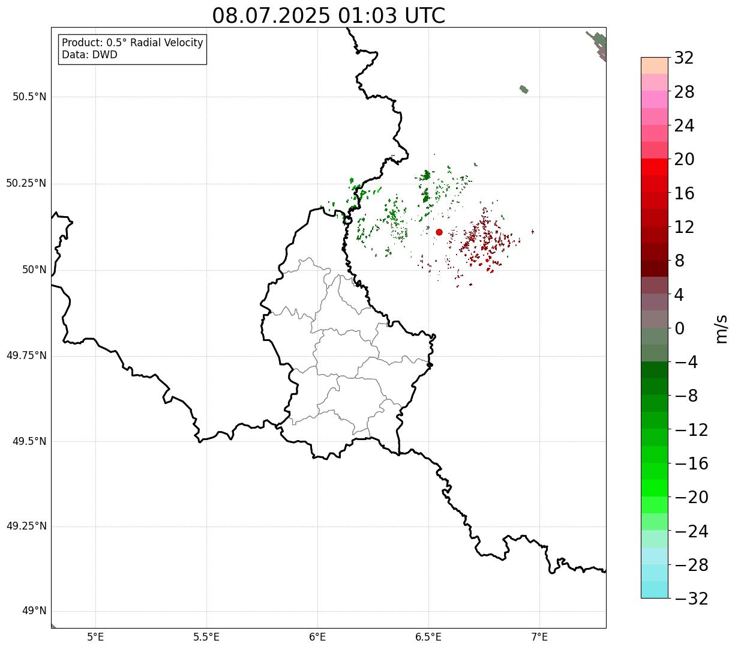The height and width of the screenshot is (649, 735).
Task: Click the bright red colorbar segment below 20
Action: [655, 167]
